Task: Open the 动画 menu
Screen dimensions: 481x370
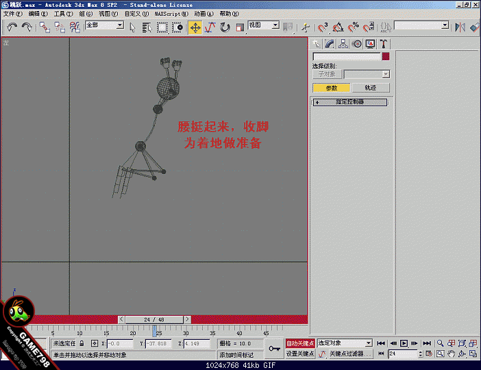Action: (203, 14)
